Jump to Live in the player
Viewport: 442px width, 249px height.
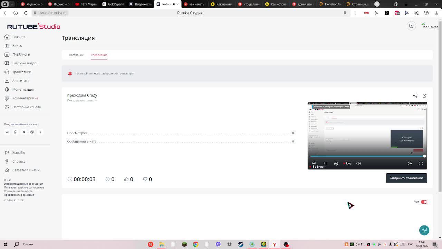pos(347,164)
